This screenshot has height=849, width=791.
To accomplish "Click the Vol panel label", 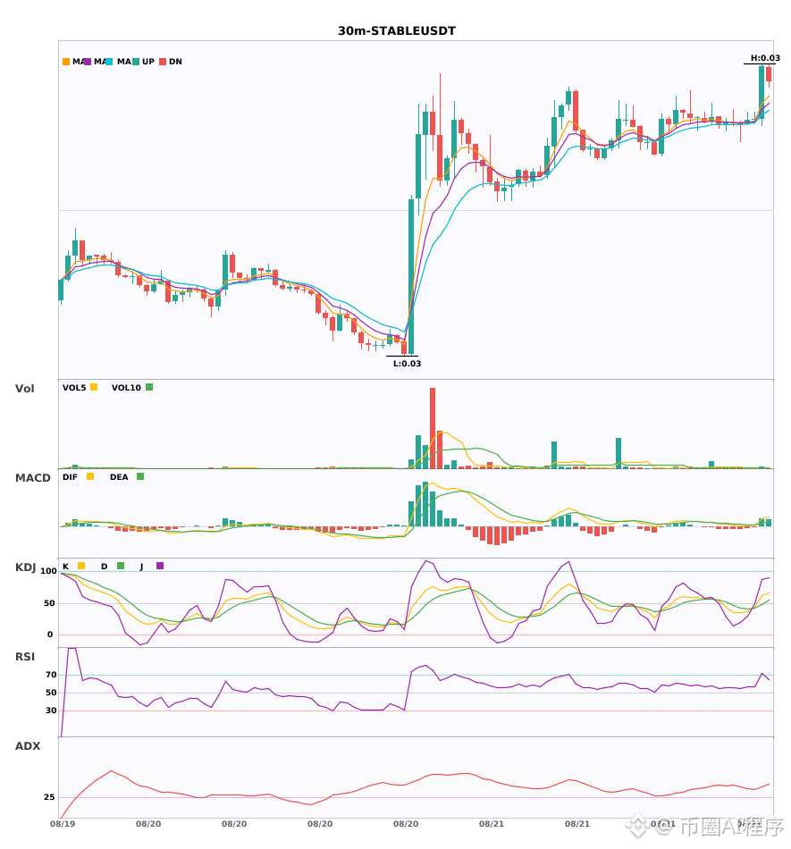I will click(x=24, y=389).
